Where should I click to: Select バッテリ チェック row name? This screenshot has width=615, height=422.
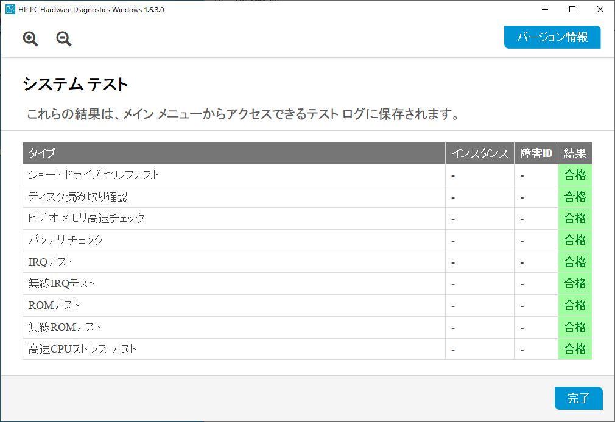tap(66, 240)
